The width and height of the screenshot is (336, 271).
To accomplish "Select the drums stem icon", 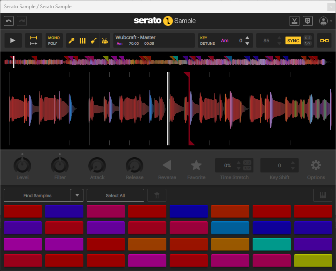I will pyautogui.click(x=105, y=41).
